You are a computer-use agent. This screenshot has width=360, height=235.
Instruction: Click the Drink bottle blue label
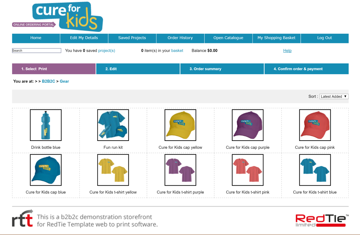click(46, 147)
